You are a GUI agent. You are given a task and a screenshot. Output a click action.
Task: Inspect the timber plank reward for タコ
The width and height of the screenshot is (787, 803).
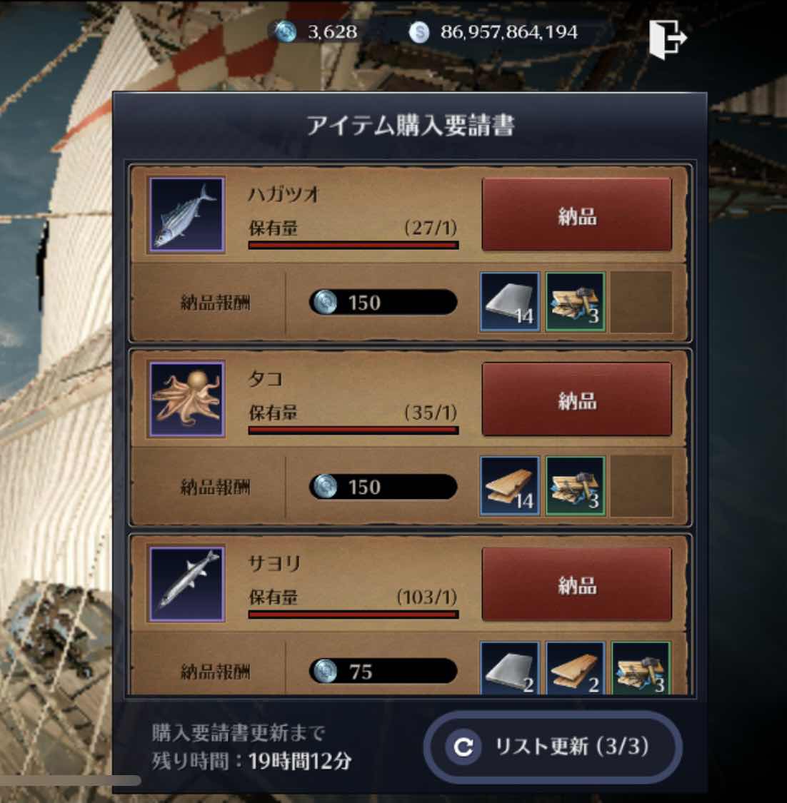tap(510, 486)
